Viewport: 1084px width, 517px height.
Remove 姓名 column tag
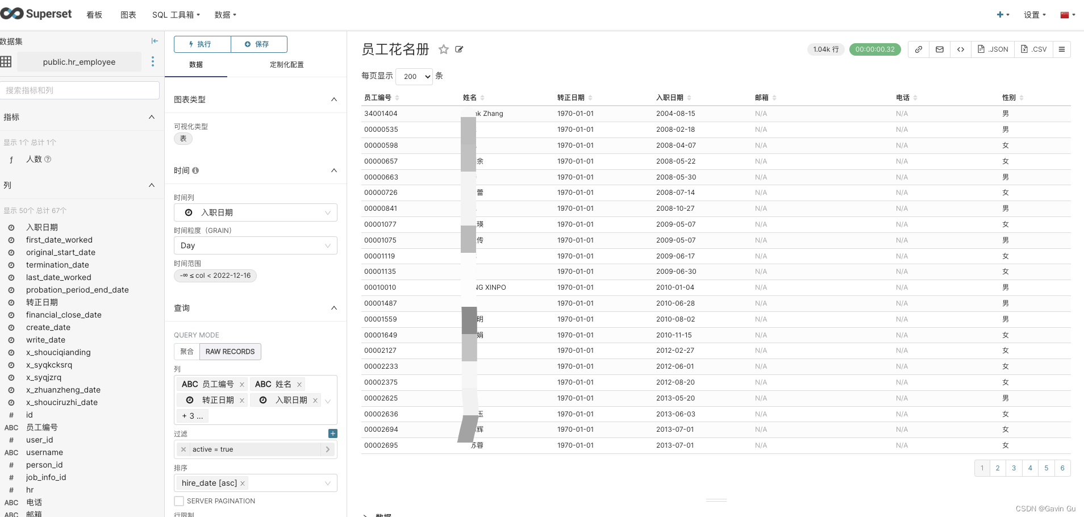pos(299,385)
